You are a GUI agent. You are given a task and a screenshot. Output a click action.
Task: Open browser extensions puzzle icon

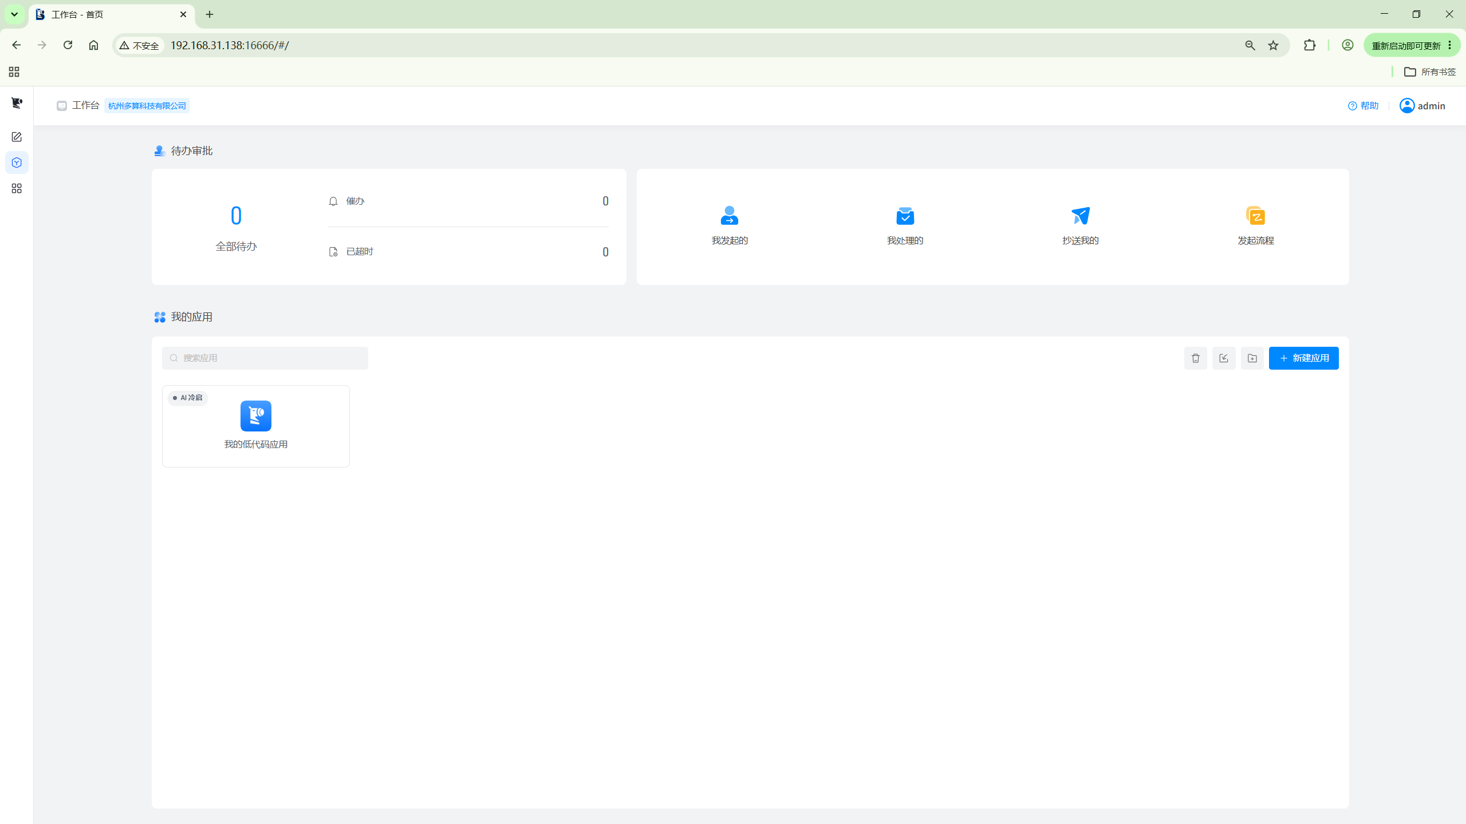1310,45
